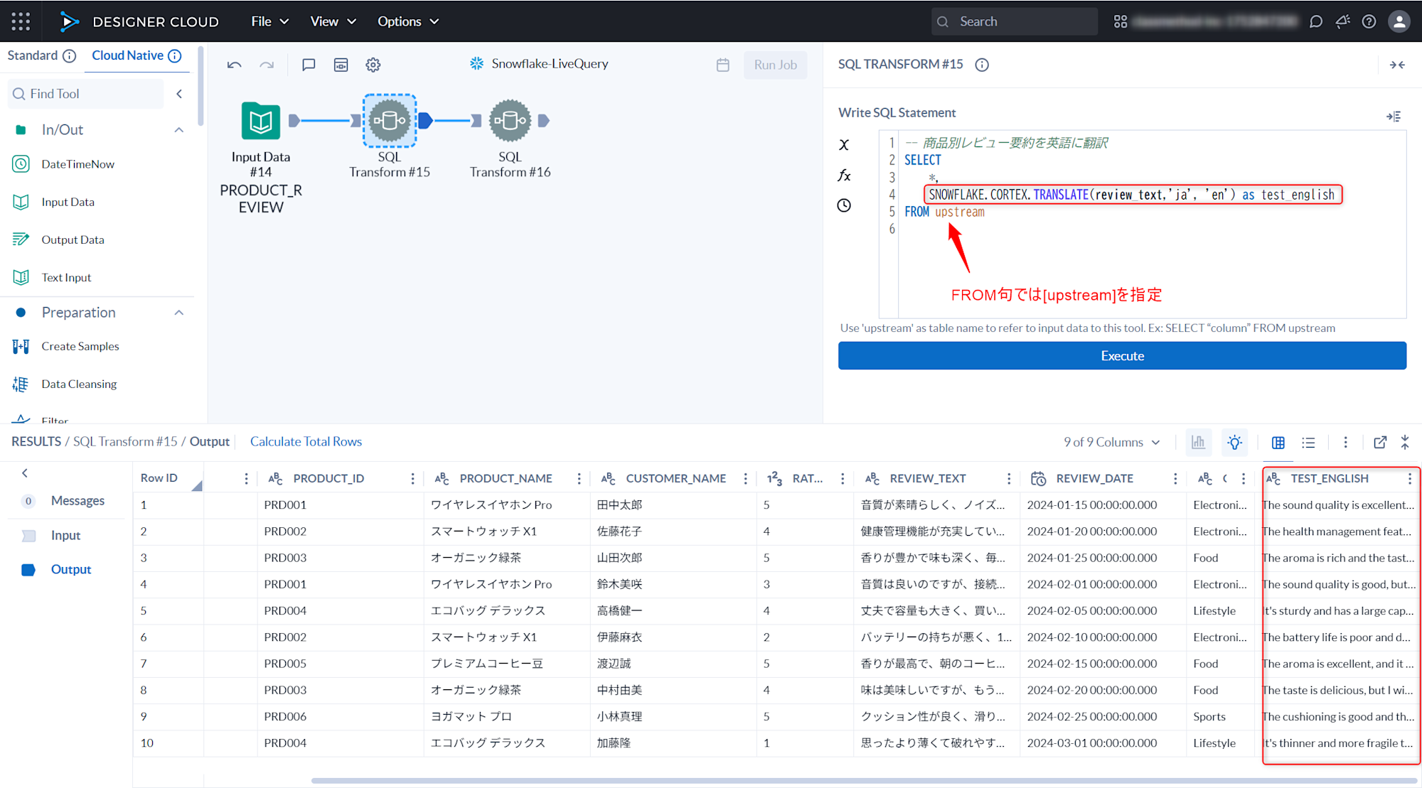
Task: Open the schedule calendar icon
Action: coord(723,65)
